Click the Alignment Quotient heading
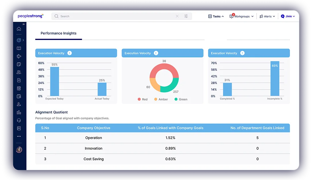The image size is (313, 180). pyautogui.click(x=52, y=112)
